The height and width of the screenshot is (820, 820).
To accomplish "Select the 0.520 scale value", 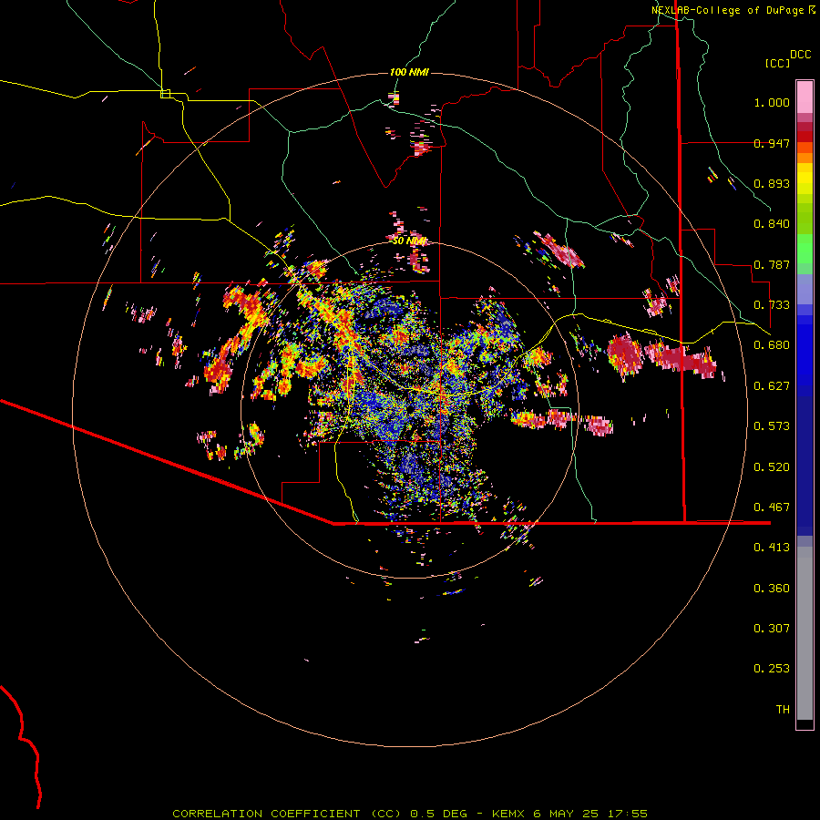I will (772, 467).
